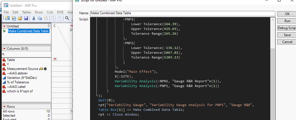Click the % of Tolerance continuous icon
This screenshot has height=120, width=296.
(4, 82)
